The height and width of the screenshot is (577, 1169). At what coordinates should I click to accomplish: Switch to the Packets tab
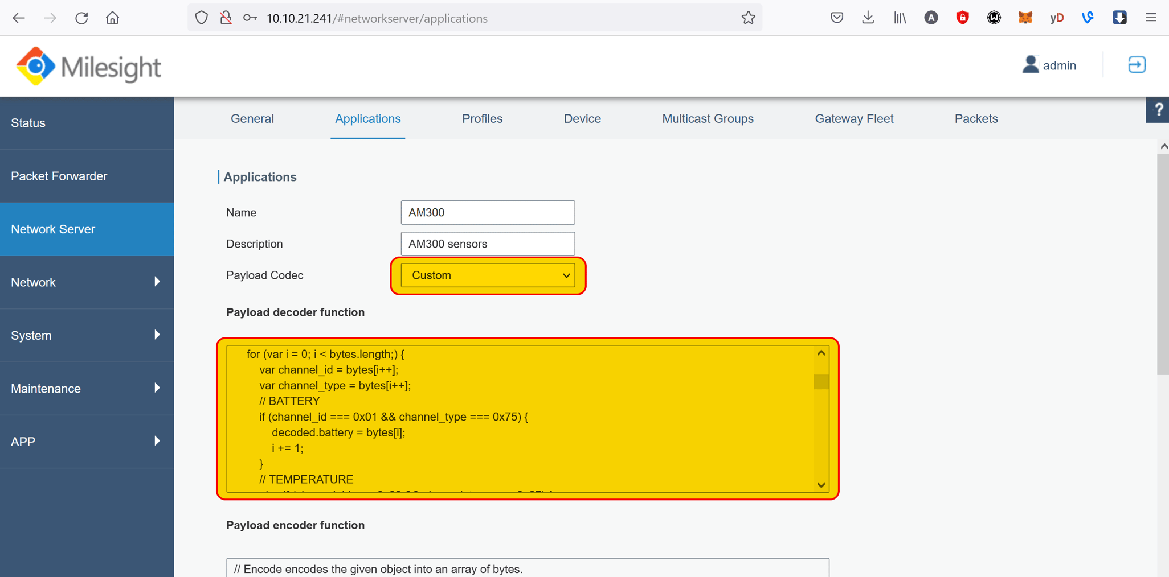(x=976, y=118)
